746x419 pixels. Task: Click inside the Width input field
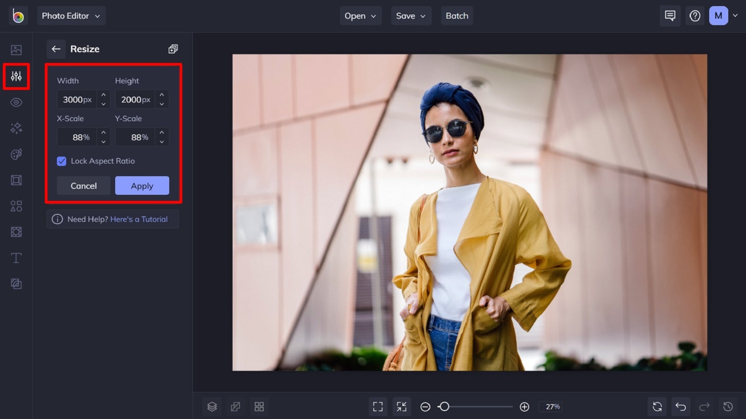pos(77,99)
